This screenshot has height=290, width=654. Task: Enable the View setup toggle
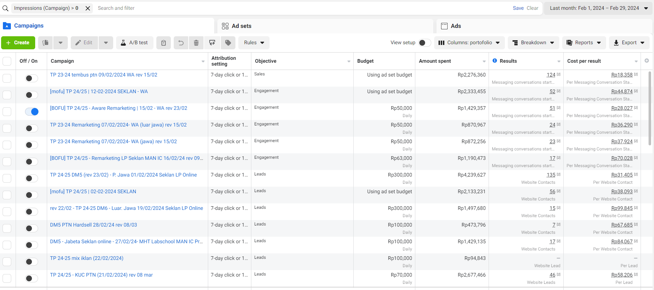coord(424,43)
